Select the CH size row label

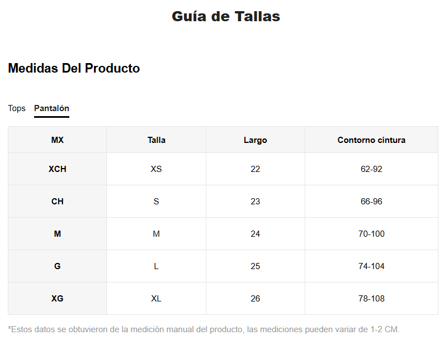point(57,202)
